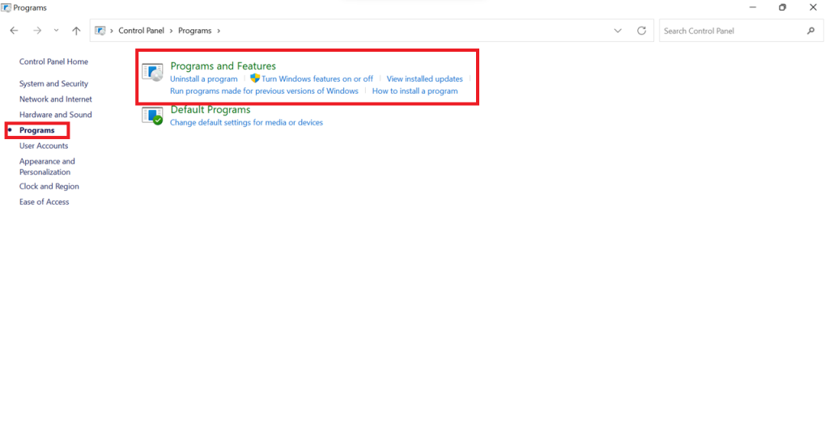Image resolution: width=829 pixels, height=431 pixels.
Task: Open User Accounts category
Action: 44,146
